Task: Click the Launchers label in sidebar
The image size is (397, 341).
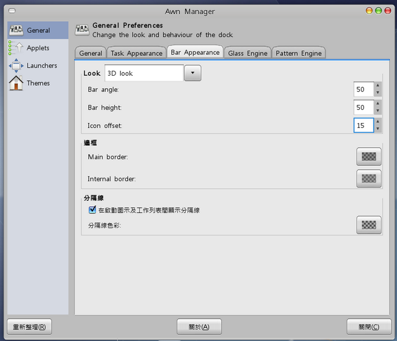Action: pyautogui.click(x=42, y=65)
